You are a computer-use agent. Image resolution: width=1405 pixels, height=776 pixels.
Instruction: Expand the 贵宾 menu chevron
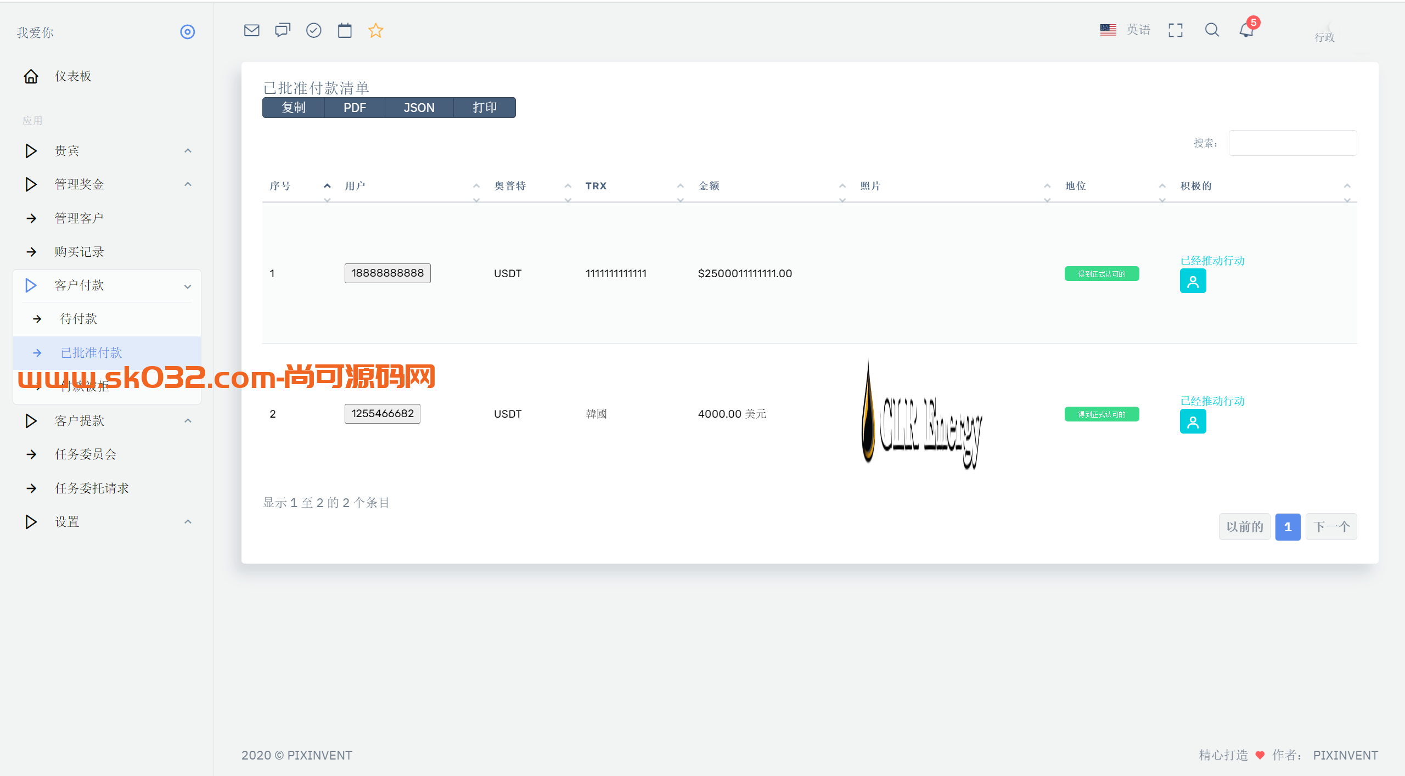pyautogui.click(x=188, y=151)
